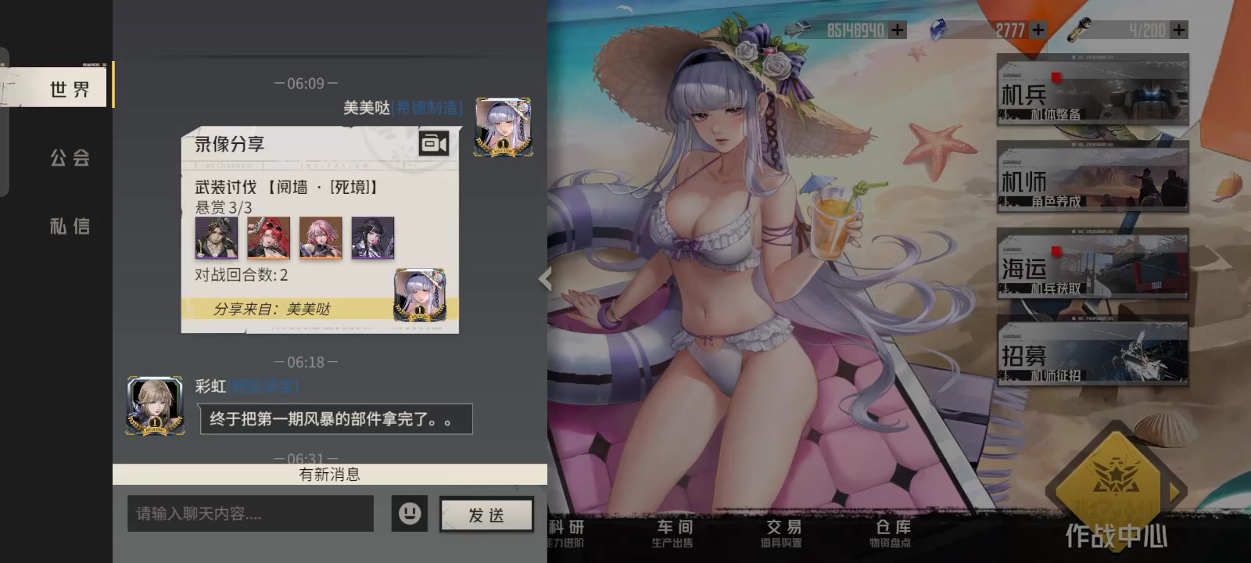Focus the 请输入聊天内容 chat input field

tap(250, 514)
